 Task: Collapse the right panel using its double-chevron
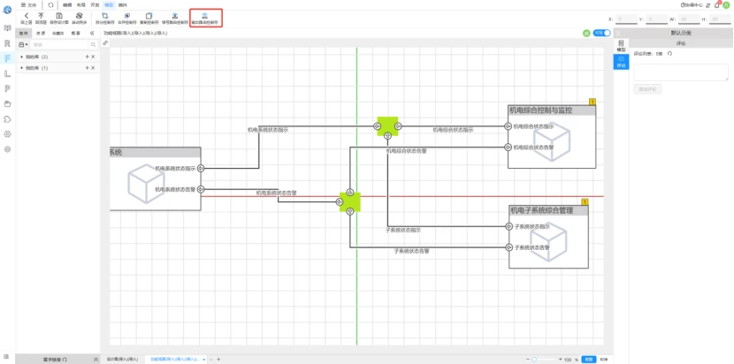[x=618, y=34]
